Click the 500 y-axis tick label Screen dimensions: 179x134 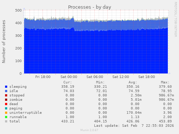coord(18,10)
